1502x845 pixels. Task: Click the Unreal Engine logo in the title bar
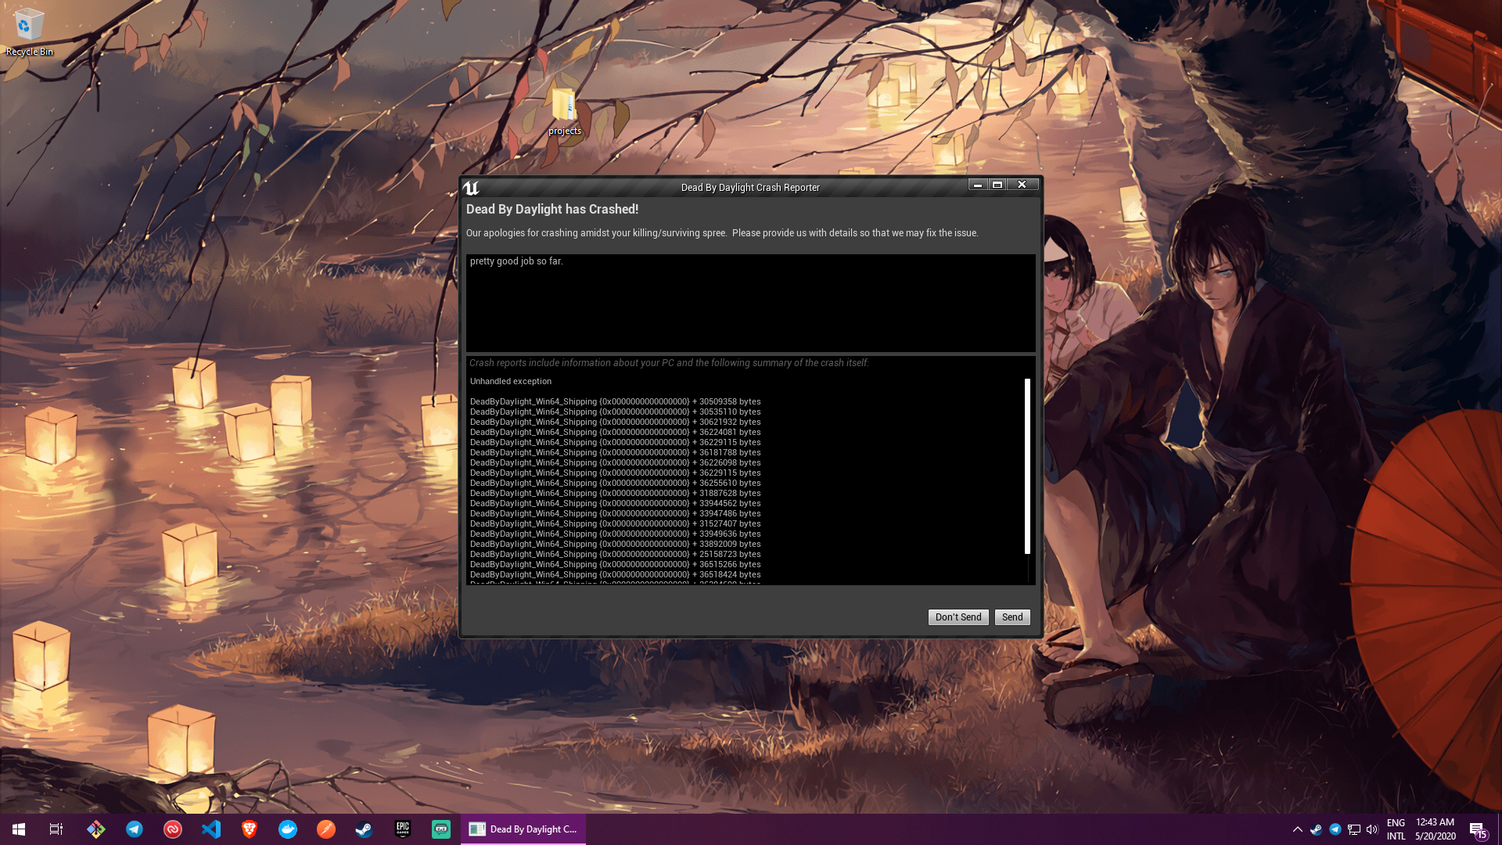click(x=471, y=188)
